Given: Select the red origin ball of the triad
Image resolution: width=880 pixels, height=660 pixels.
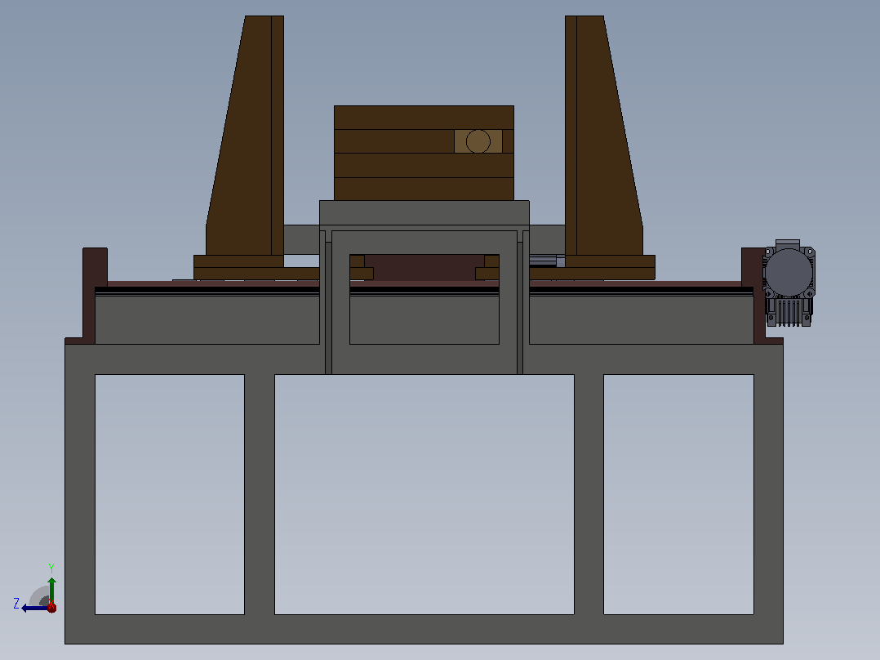Looking at the screenshot, I should coord(51,607).
